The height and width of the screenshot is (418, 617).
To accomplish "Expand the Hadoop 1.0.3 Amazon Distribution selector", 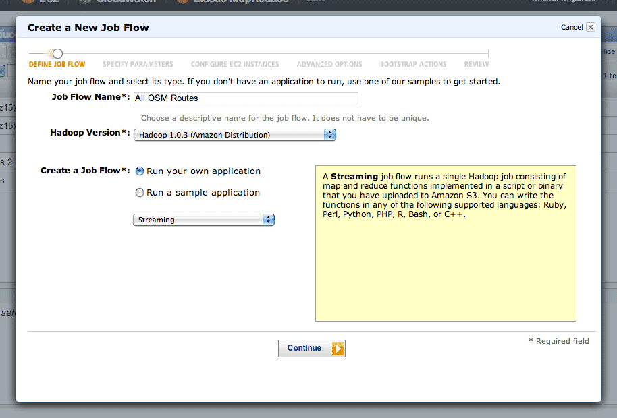I will pyautogui.click(x=235, y=135).
